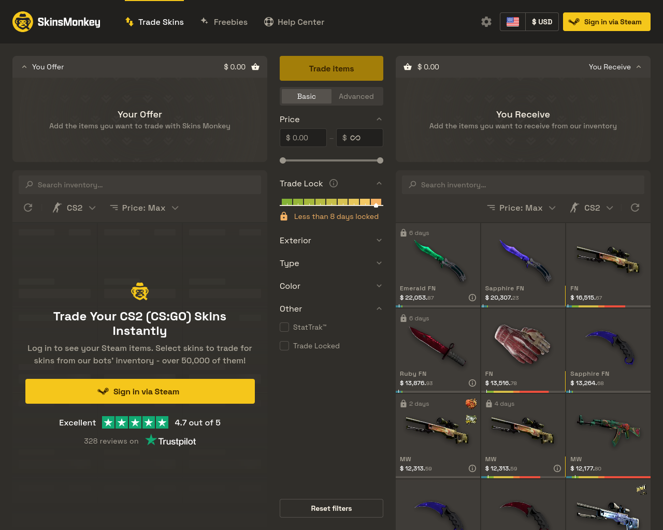663x530 pixels.
Task: Enable the StatTrak checkbox
Action: point(284,327)
